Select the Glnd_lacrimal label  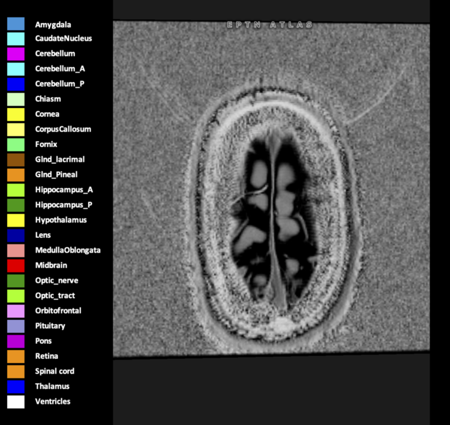point(60,160)
